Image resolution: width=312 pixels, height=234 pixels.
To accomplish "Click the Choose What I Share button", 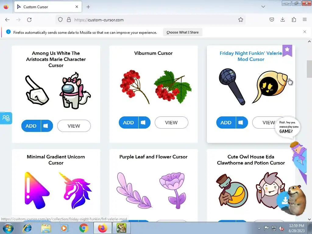I will pos(183,32).
